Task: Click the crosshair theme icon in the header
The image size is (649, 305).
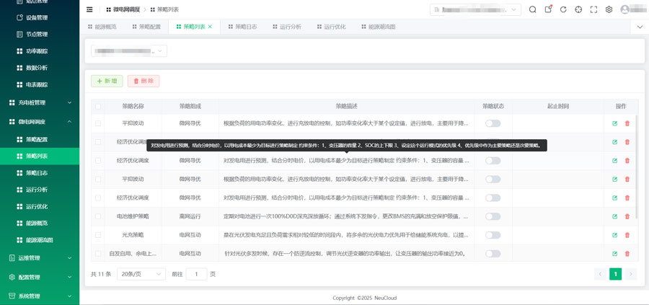Action: tap(578, 9)
